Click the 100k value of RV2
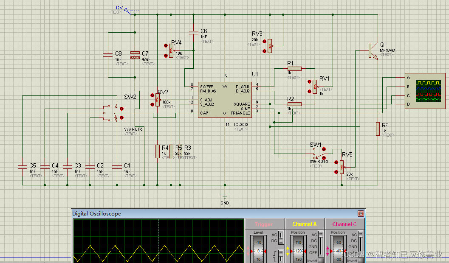The height and width of the screenshot is (263, 449). click(167, 102)
